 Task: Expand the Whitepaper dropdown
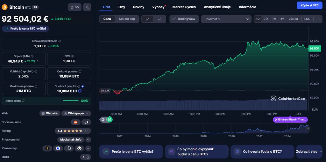tap(88, 113)
